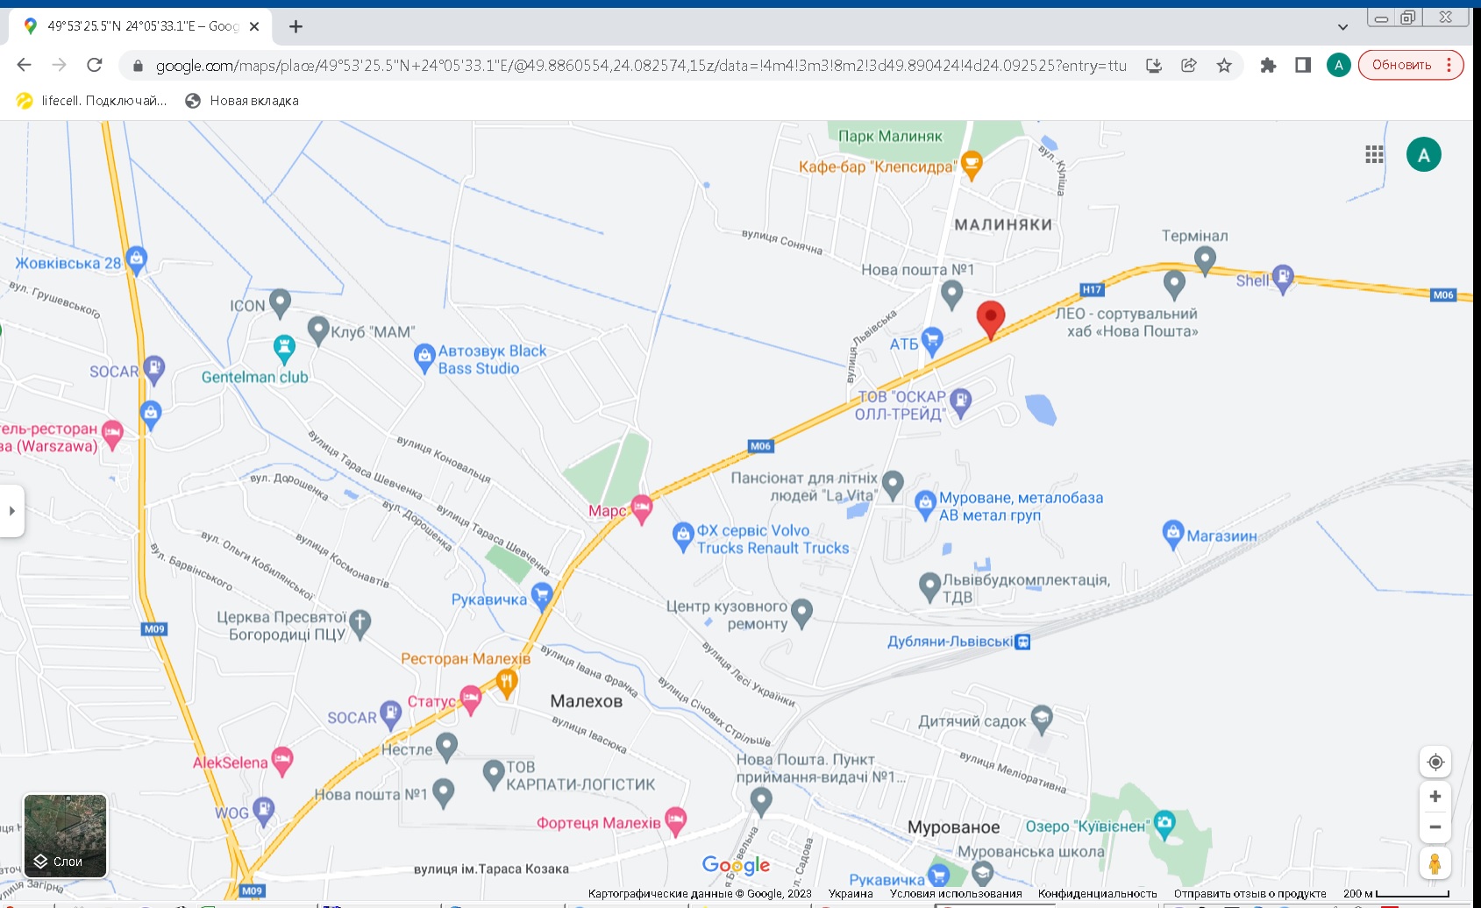Image resolution: width=1481 pixels, height=908 pixels.
Task: Open the ЛЕО сортувальний хаб marker
Action: tap(1174, 283)
